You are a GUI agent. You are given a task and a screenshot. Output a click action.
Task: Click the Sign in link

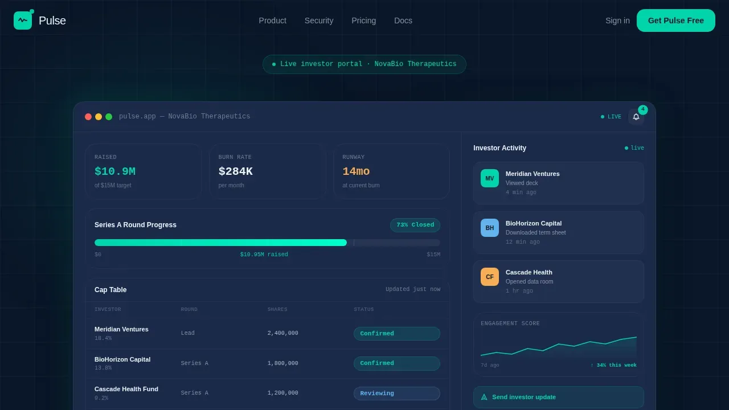point(617,20)
